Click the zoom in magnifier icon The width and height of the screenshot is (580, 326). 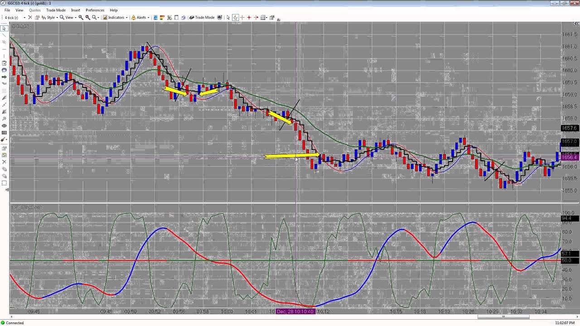[x=81, y=18]
